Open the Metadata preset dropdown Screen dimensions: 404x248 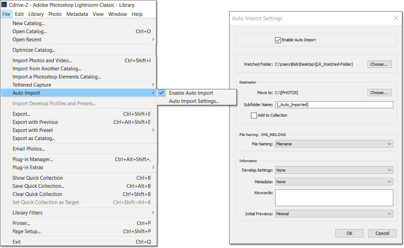[x=334, y=182]
